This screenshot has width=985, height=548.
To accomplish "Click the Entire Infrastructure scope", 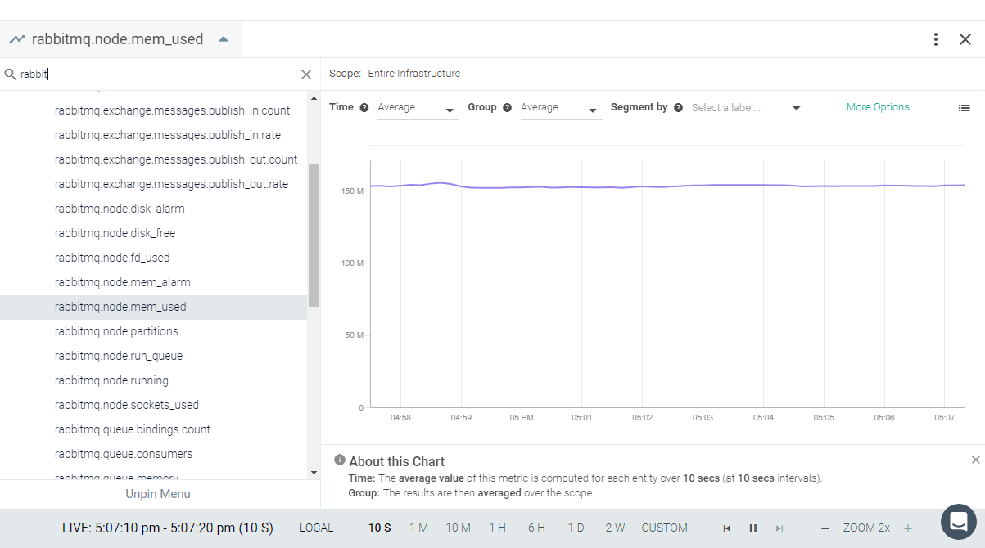I will point(414,74).
